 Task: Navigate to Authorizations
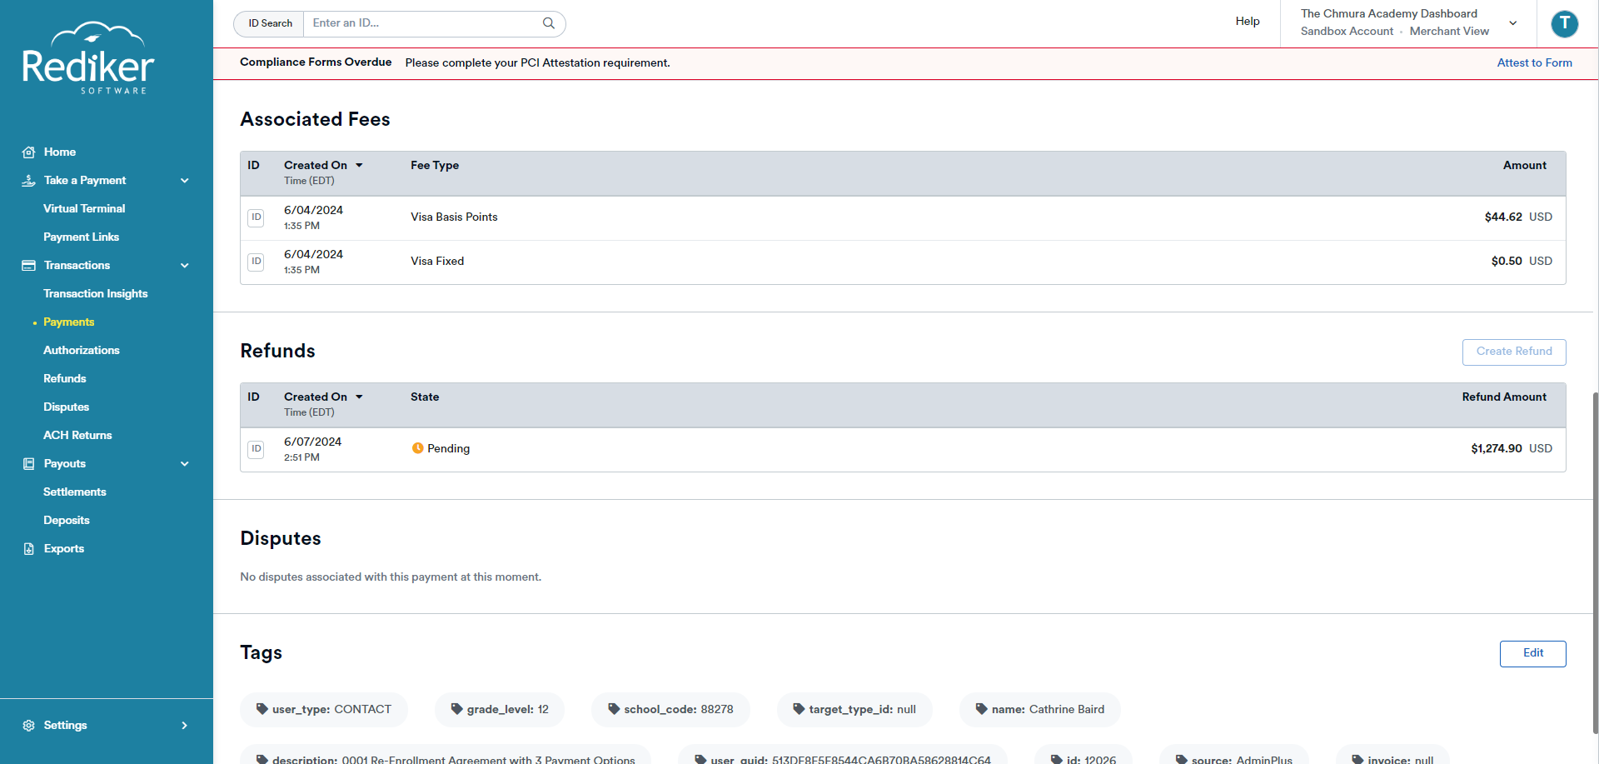82,351
